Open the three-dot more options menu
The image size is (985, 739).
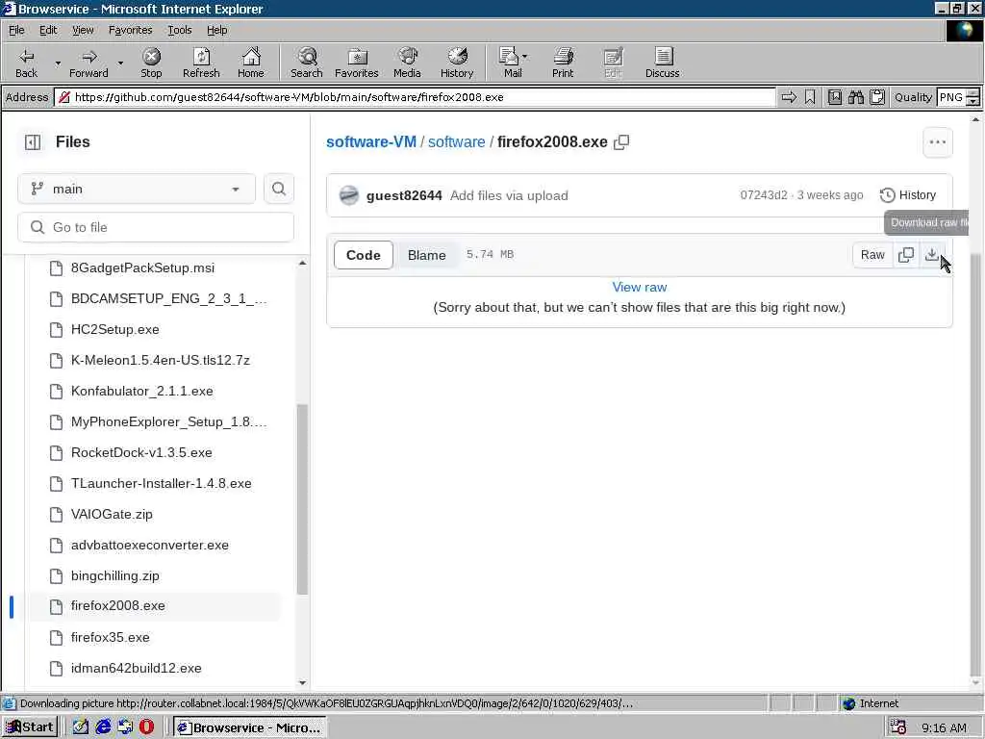click(x=937, y=142)
